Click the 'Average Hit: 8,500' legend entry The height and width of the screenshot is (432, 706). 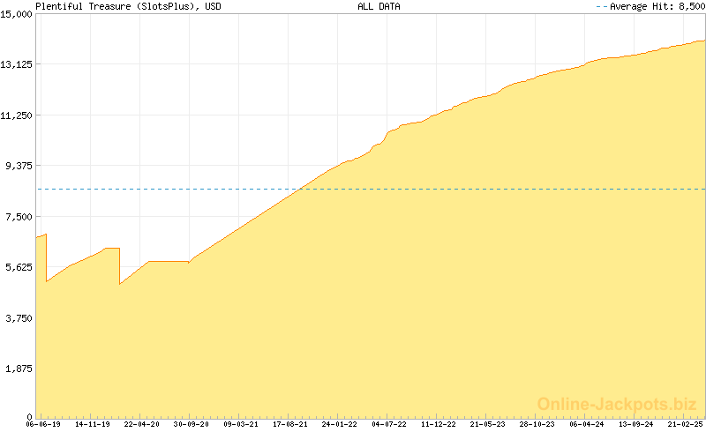pos(650,6)
